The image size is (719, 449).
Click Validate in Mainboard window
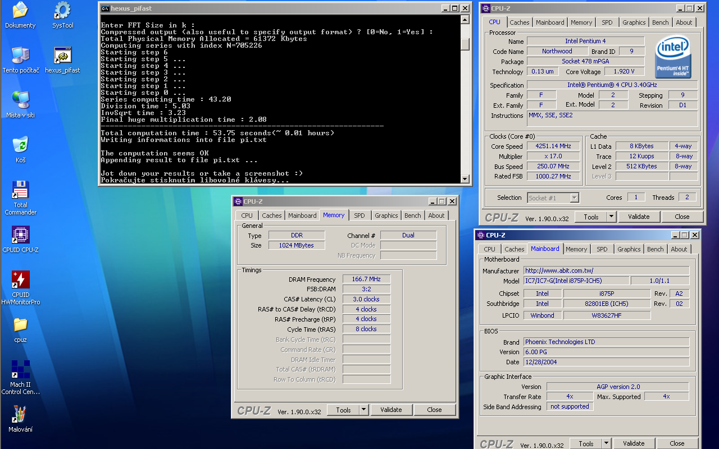click(x=634, y=443)
